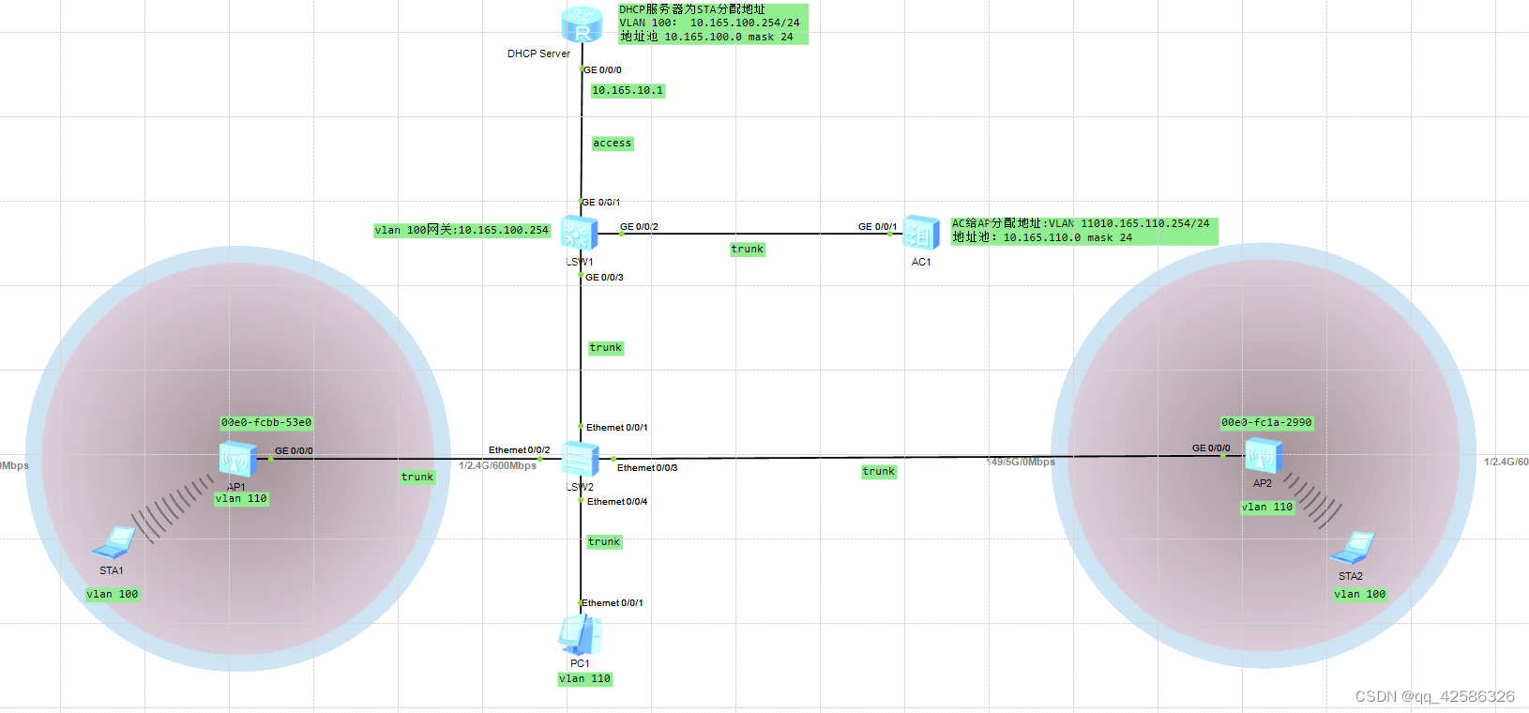Click the STA2 laptop icon
The image size is (1529, 713).
(1353, 549)
